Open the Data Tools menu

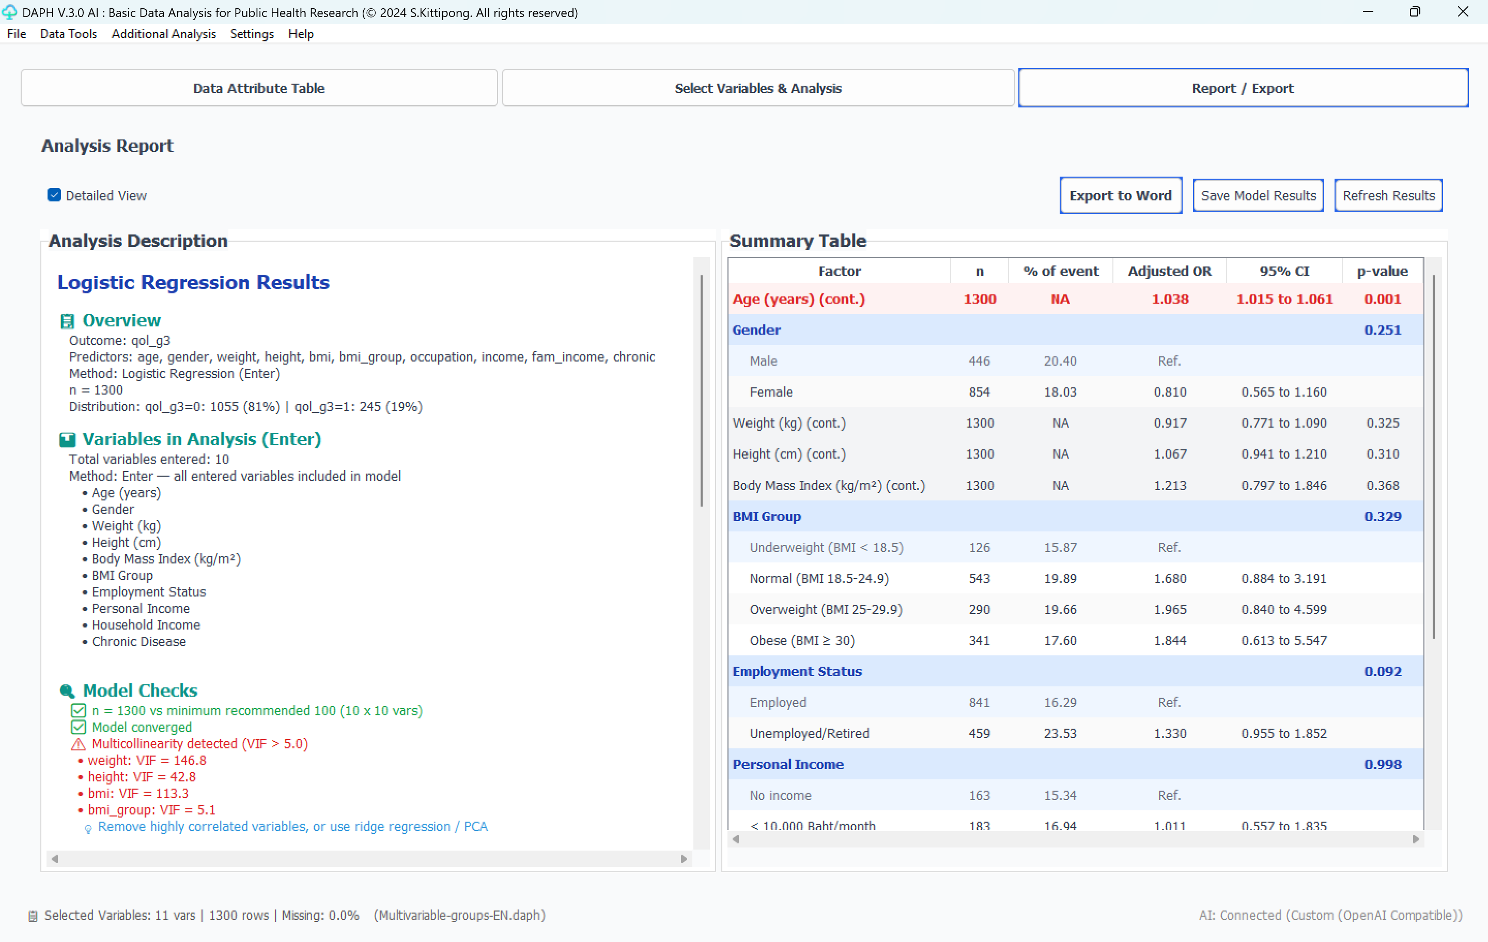69,34
